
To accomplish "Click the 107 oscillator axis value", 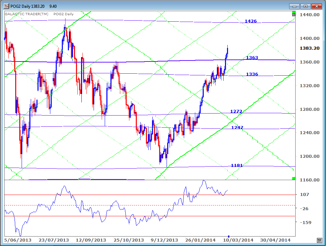I will [305, 194].
